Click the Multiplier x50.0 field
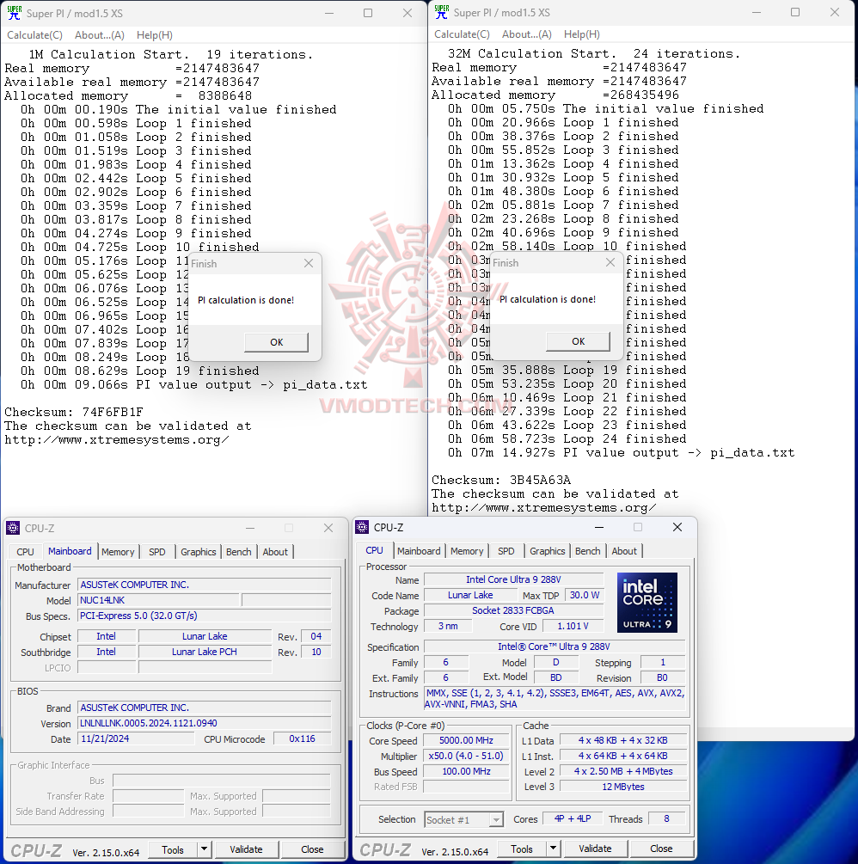Viewport: 858px width, 864px height. point(466,756)
